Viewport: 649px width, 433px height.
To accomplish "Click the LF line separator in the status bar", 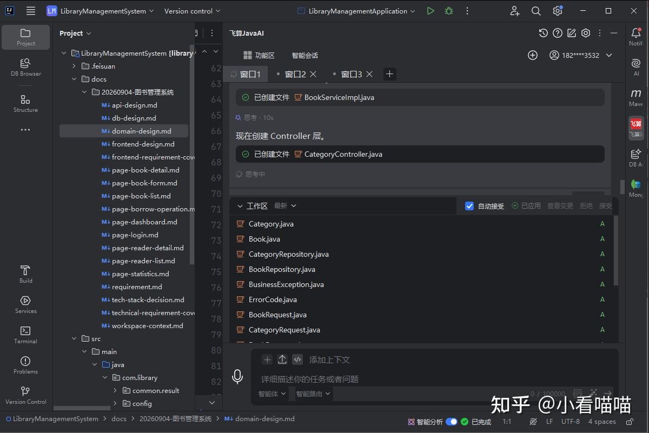I will click(549, 422).
